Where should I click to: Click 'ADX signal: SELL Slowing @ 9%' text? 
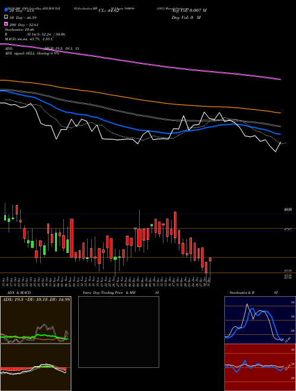coord(32,53)
